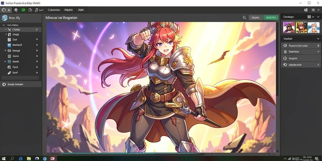Toggle the half-circle icon in first right row
322x161 pixels.
(x=285, y=46)
